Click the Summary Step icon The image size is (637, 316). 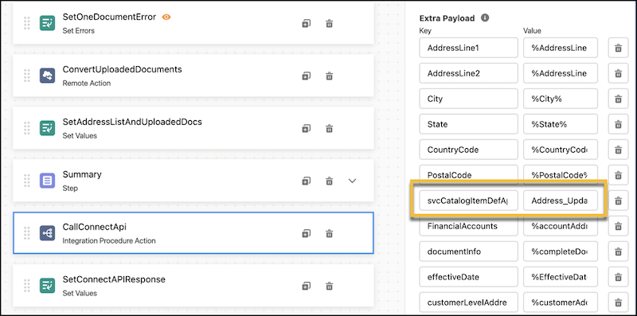coord(47,181)
